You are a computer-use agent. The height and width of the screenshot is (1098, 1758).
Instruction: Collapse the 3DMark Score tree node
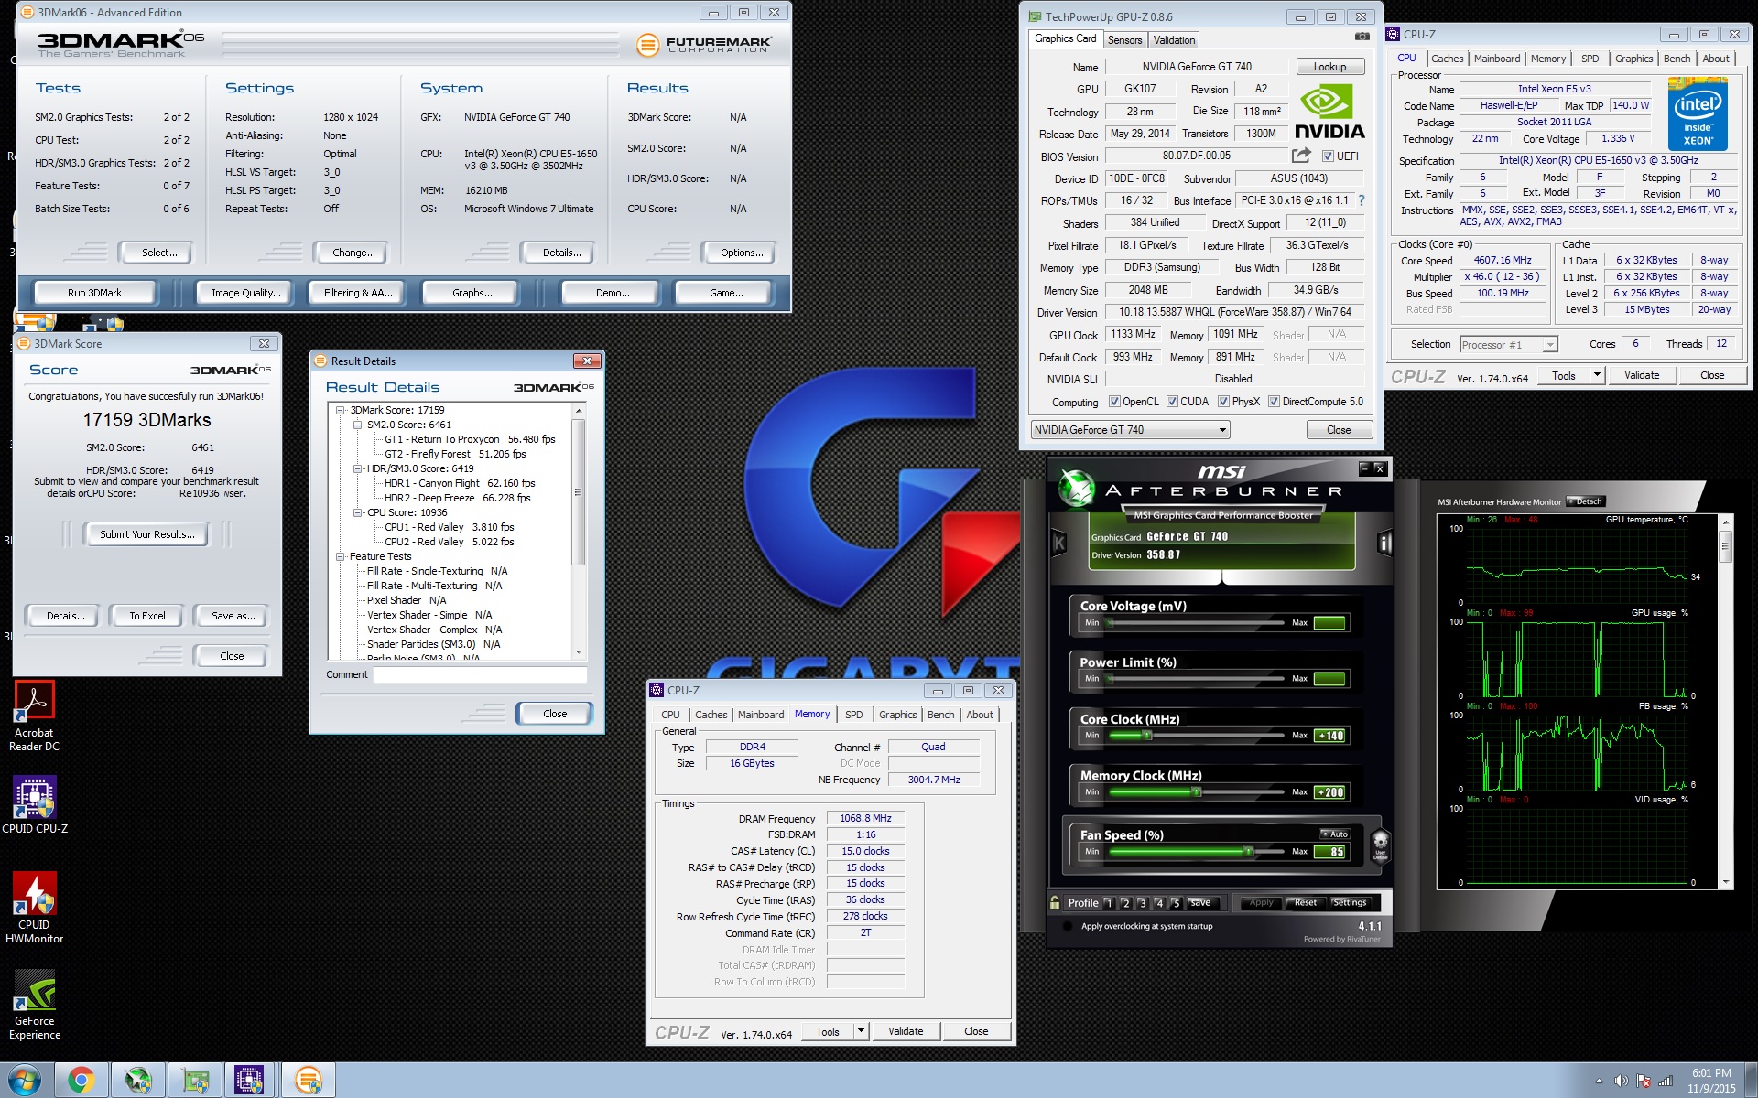tap(341, 410)
